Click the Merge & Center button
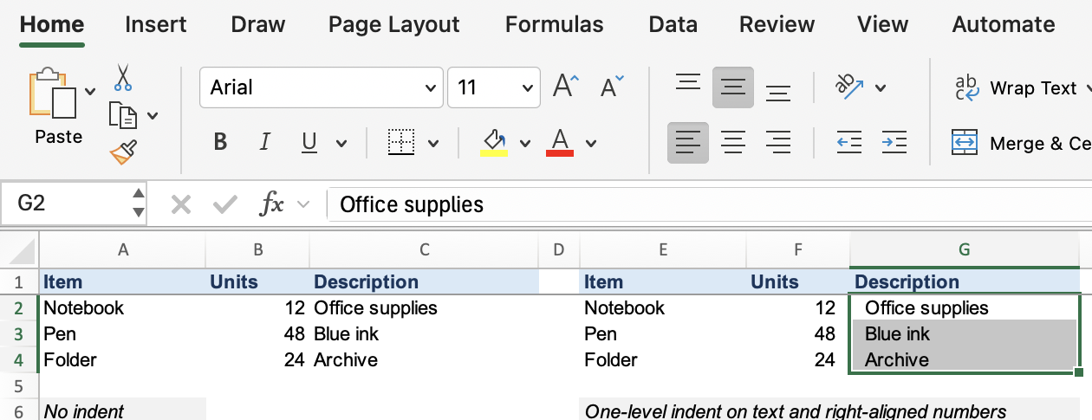This screenshot has width=1092, height=420. tap(1021, 143)
